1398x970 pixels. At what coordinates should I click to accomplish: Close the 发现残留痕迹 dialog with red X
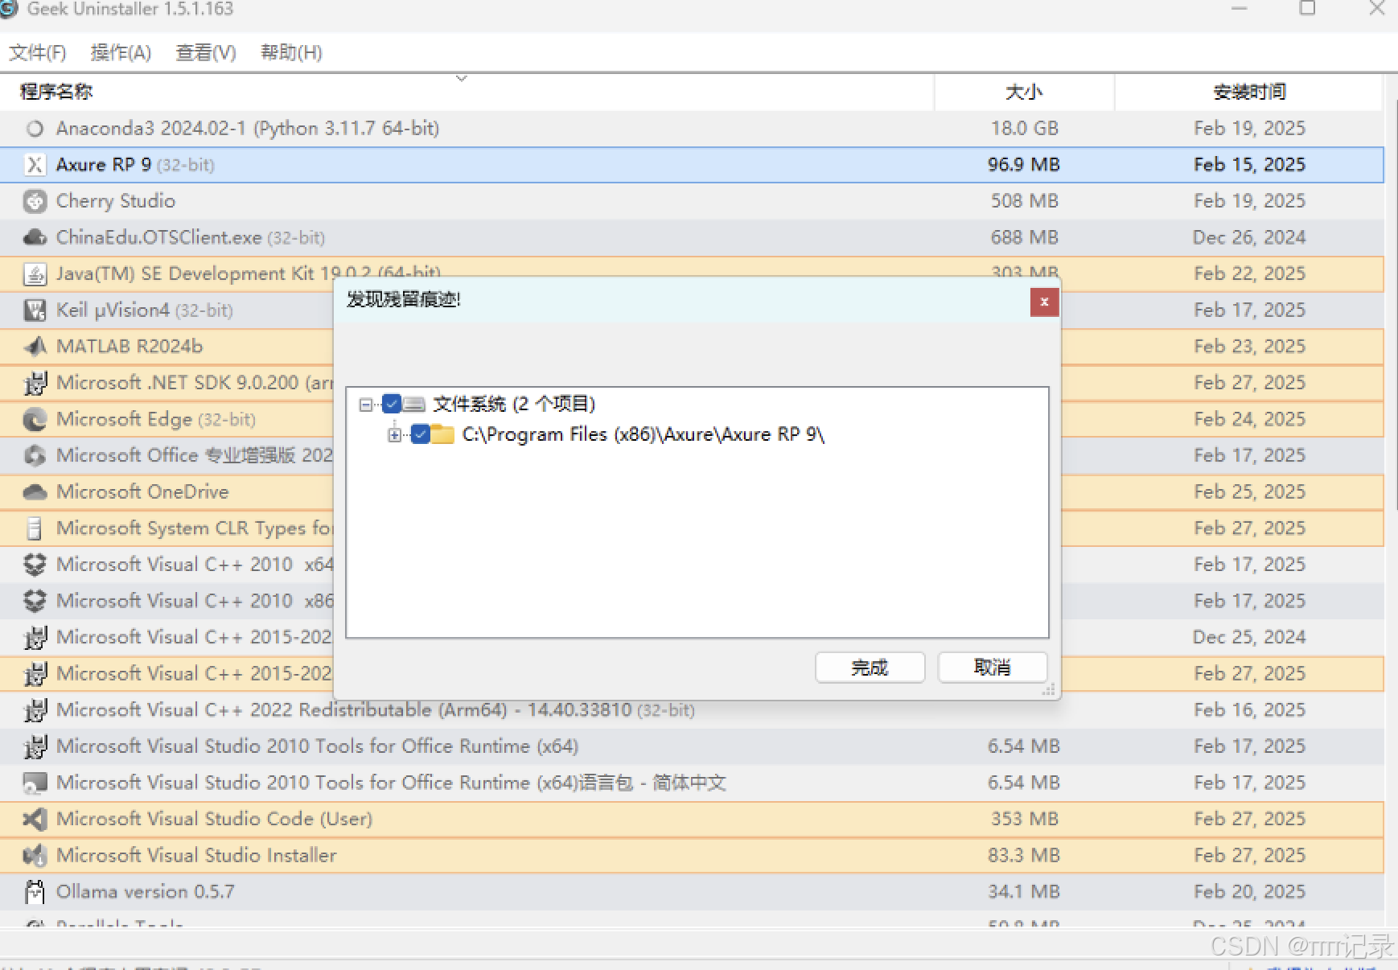1044,302
